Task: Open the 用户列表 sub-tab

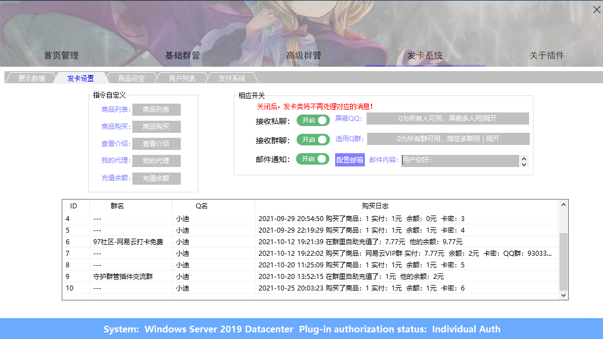Action: [182, 78]
